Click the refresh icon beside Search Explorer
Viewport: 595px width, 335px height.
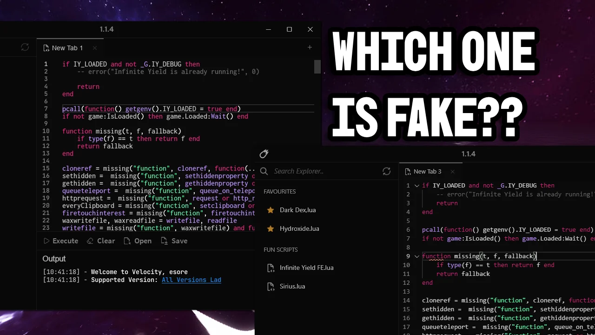pyautogui.click(x=386, y=171)
